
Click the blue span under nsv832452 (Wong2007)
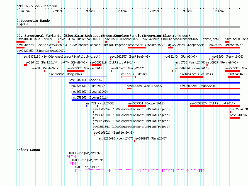(x=78, y=77)
